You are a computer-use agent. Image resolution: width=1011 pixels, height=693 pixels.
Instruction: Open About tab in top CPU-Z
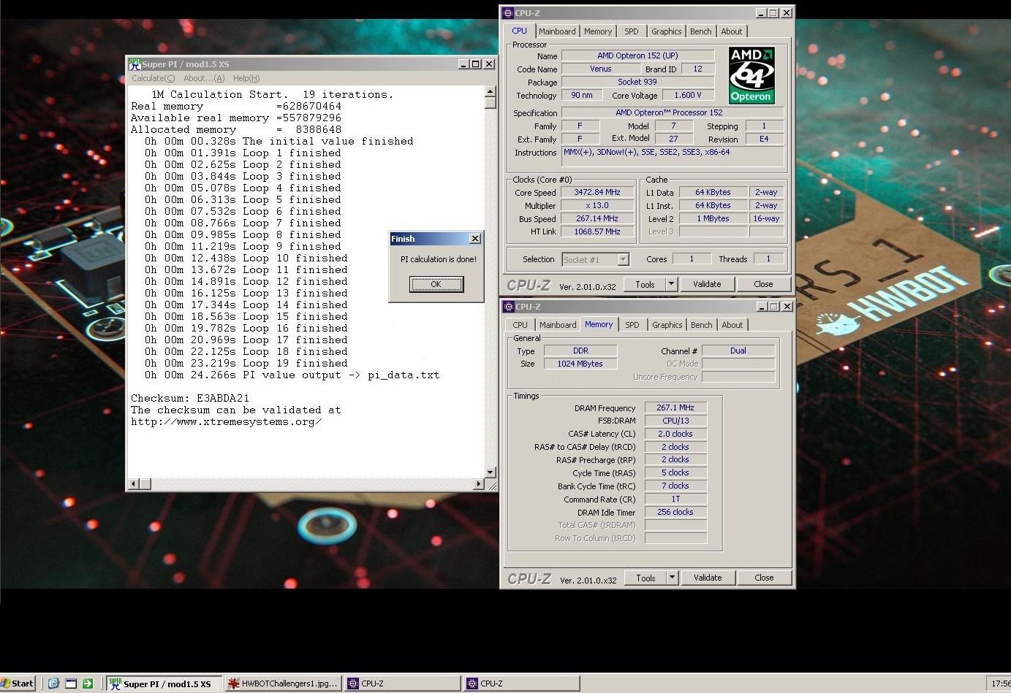coord(732,31)
